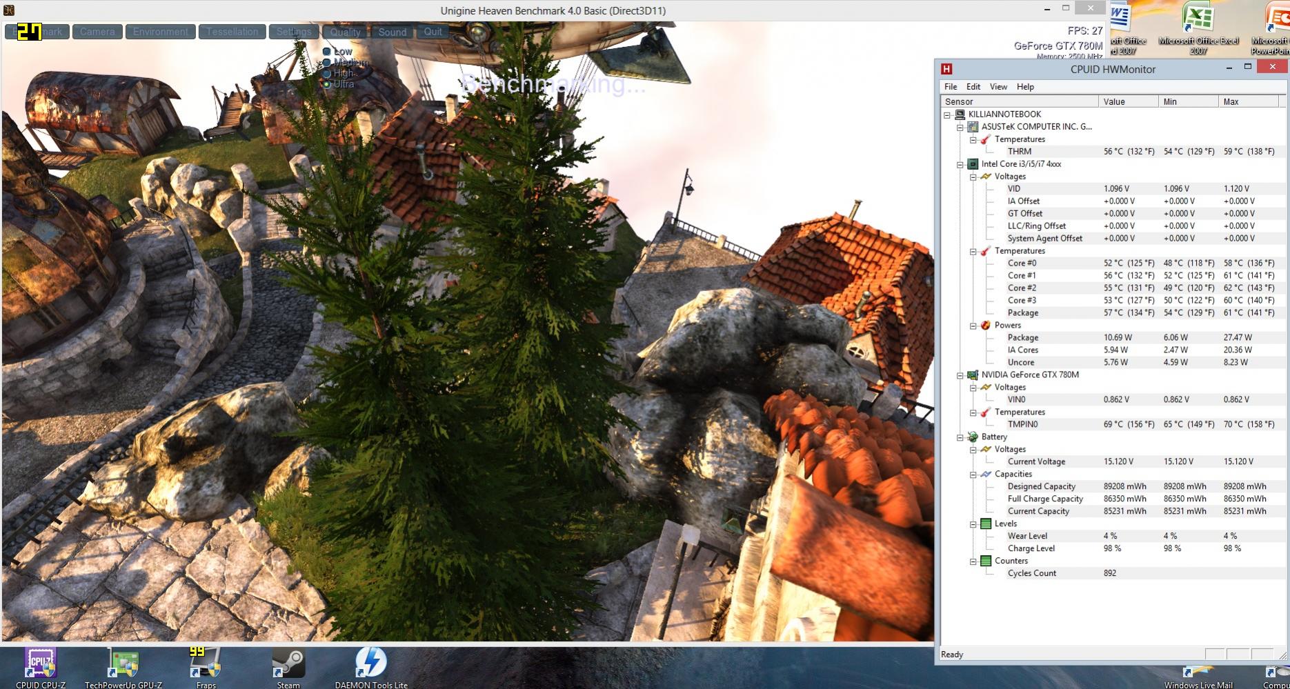Click Sound button in Heaven
Image resolution: width=1290 pixels, height=689 pixels.
(x=393, y=32)
